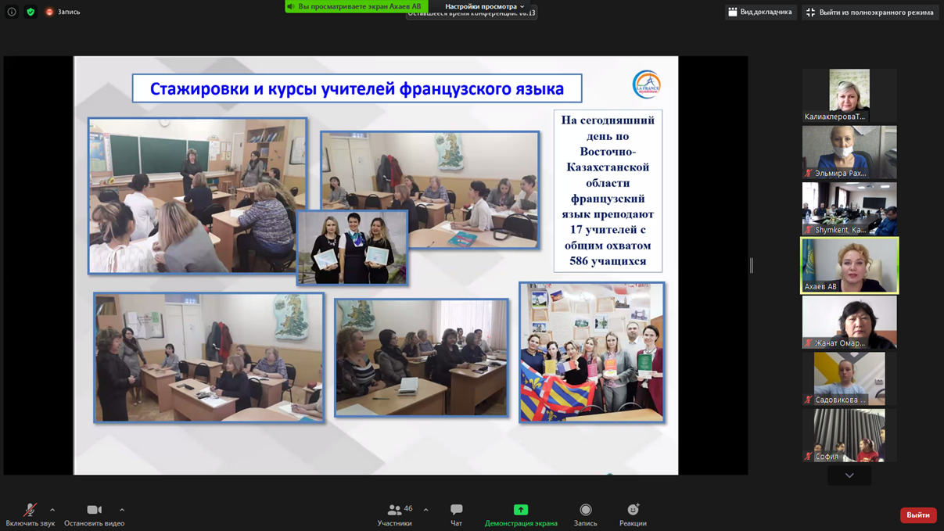Screen dimensions: 944x531
Task: Click the muted mic icon on Shymkent tile
Action: click(x=809, y=230)
